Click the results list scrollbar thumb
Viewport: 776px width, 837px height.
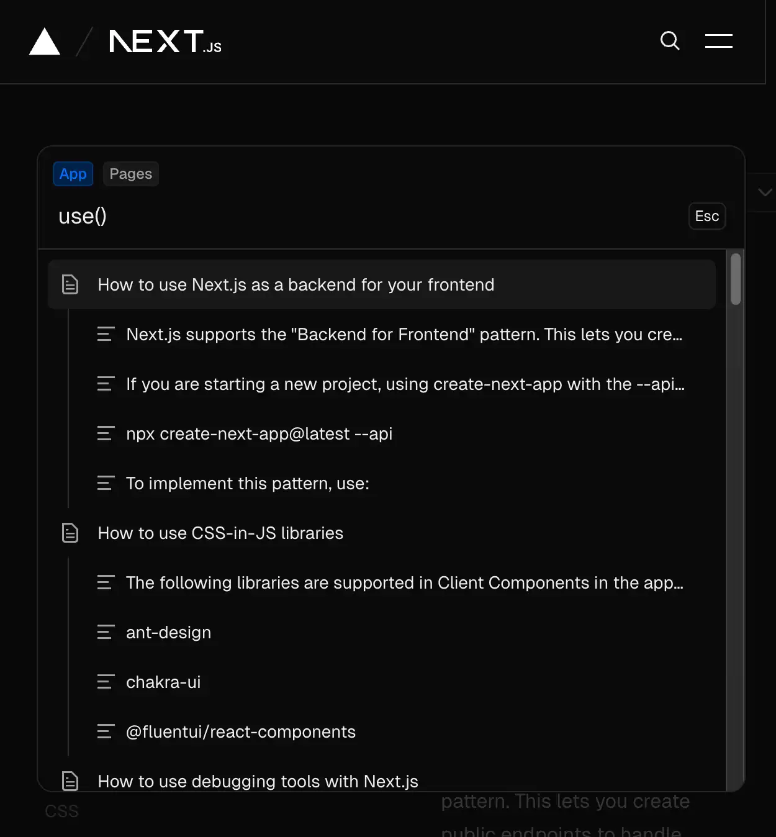pos(736,279)
